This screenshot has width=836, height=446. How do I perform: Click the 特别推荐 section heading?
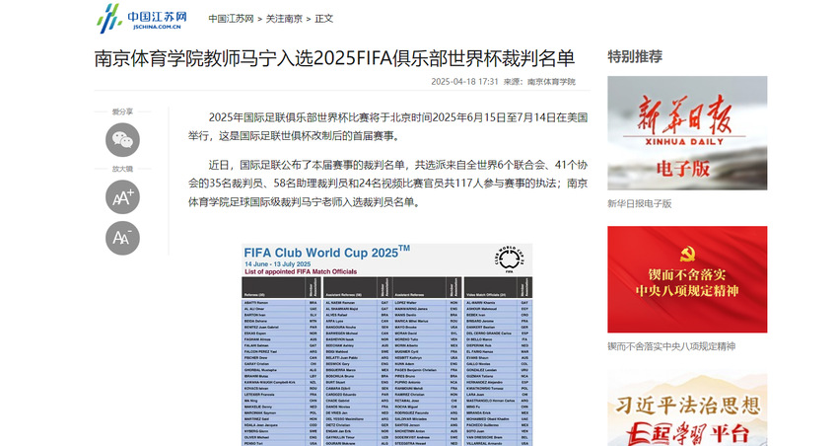[634, 55]
